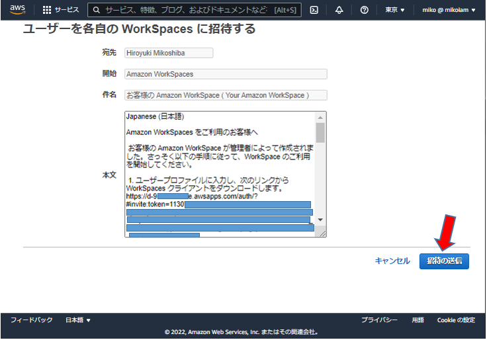This screenshot has width=487, height=340.
Task: Open the サービス grid menu
Action: tap(47, 10)
